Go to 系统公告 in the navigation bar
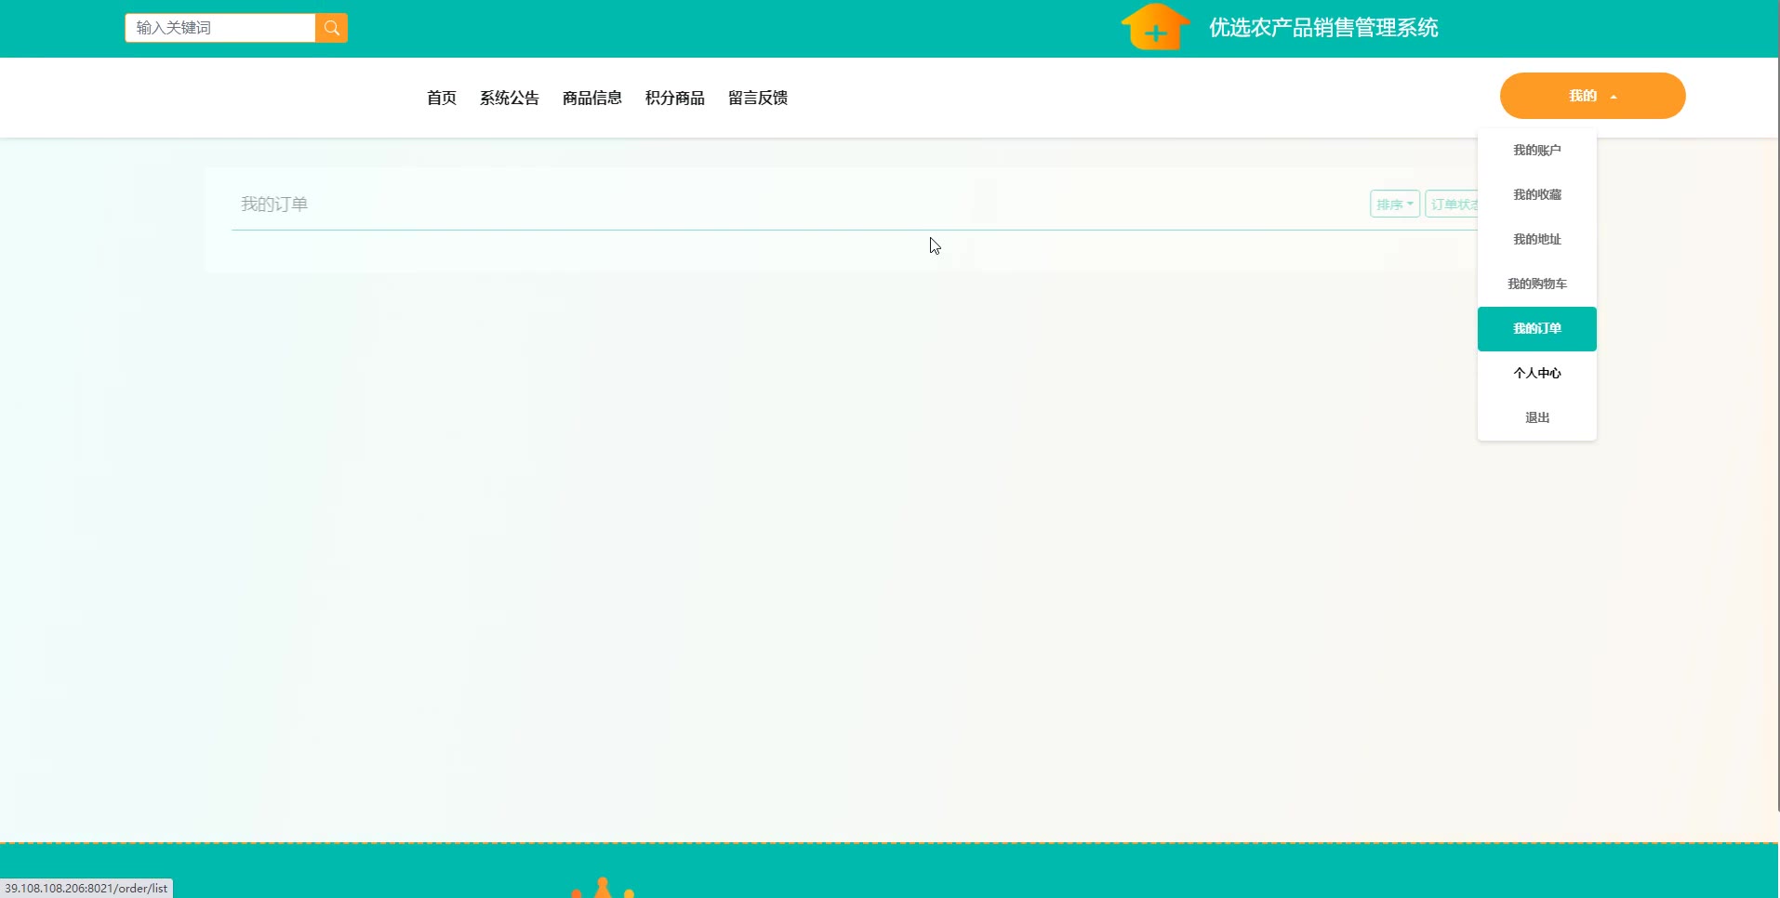This screenshot has height=898, width=1780. [x=510, y=98]
